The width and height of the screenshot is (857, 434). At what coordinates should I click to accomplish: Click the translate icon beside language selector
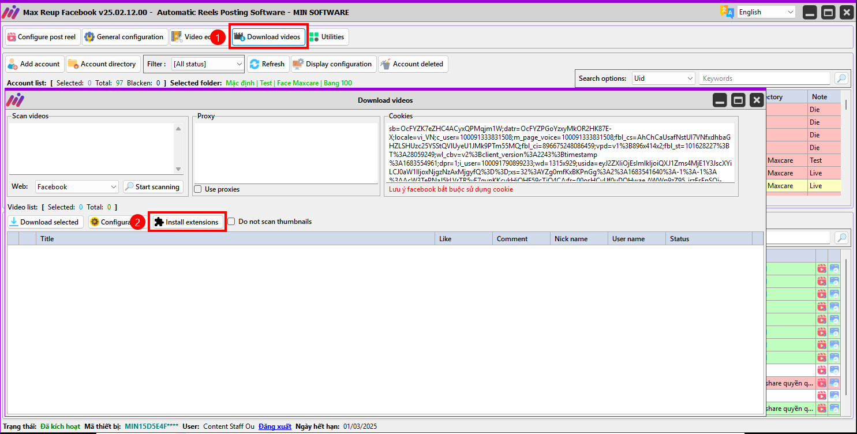(x=726, y=12)
